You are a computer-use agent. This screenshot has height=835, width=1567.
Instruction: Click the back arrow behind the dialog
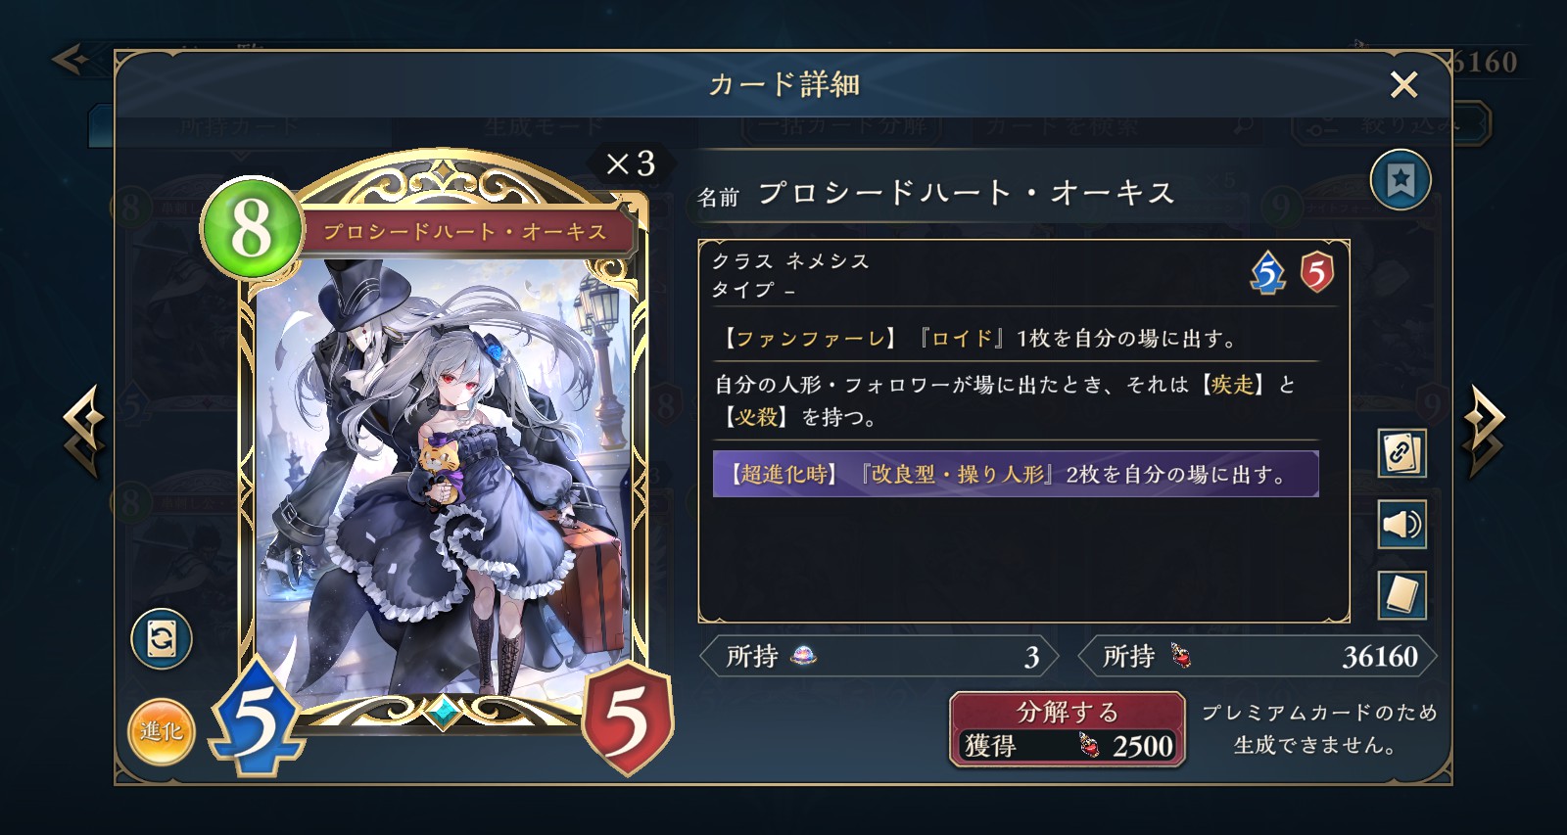[x=71, y=60]
